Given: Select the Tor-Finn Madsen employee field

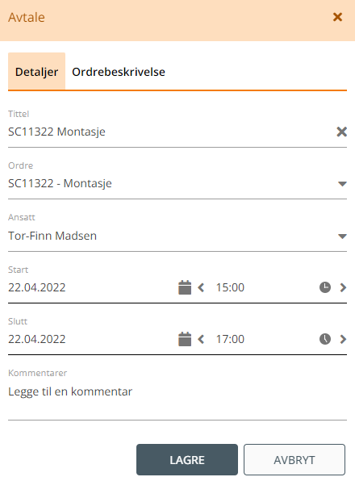Looking at the screenshot, I should [x=177, y=236].
